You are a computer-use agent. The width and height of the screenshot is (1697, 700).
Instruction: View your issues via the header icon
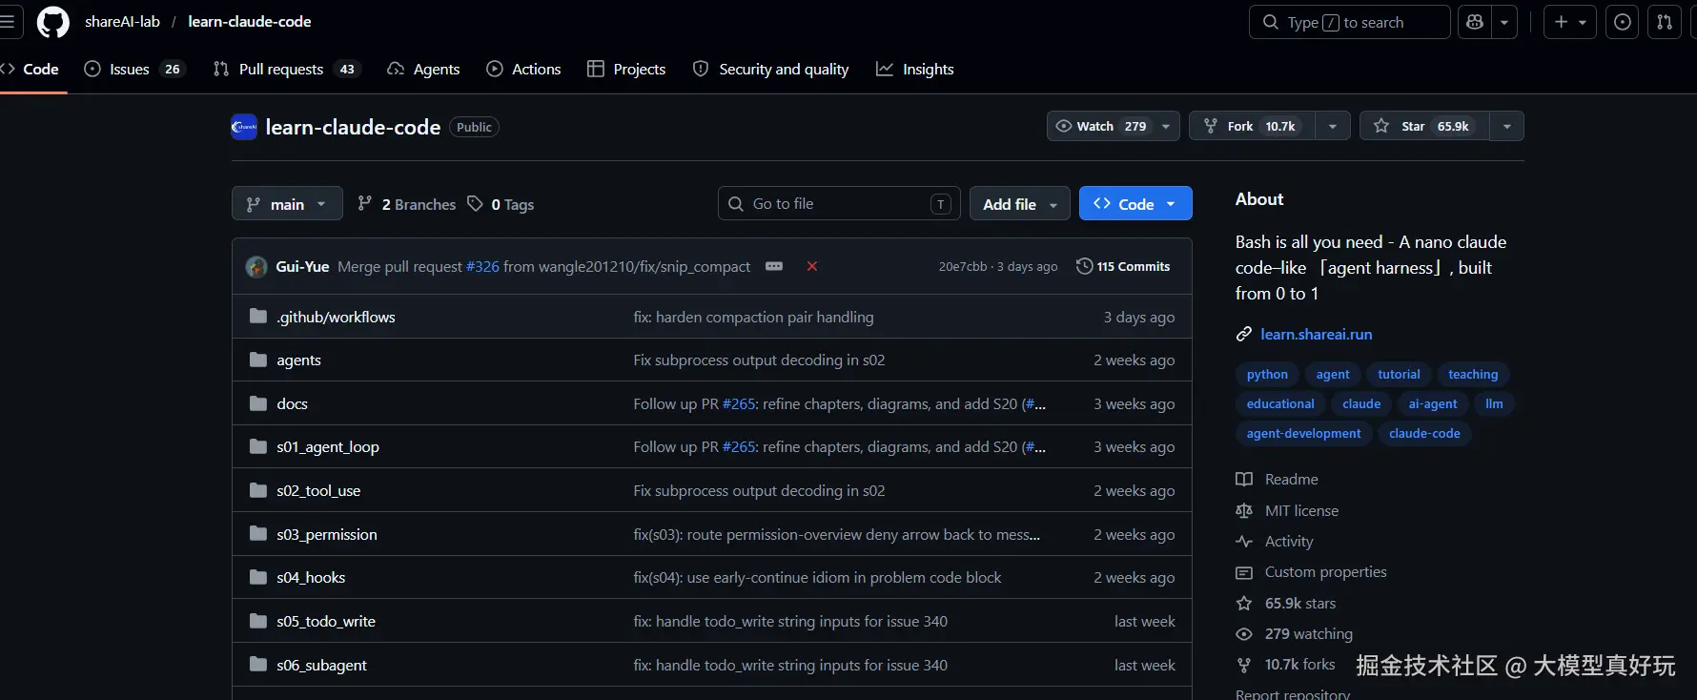pyautogui.click(x=1623, y=22)
